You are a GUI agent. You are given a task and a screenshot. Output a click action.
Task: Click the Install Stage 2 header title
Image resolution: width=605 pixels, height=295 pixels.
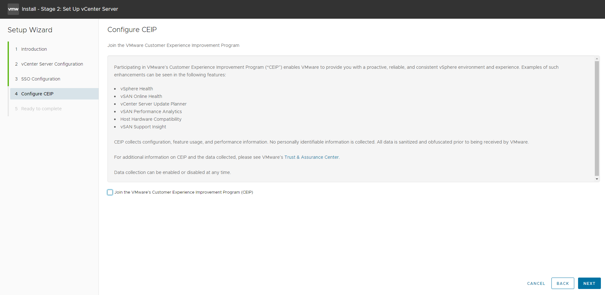pos(70,9)
